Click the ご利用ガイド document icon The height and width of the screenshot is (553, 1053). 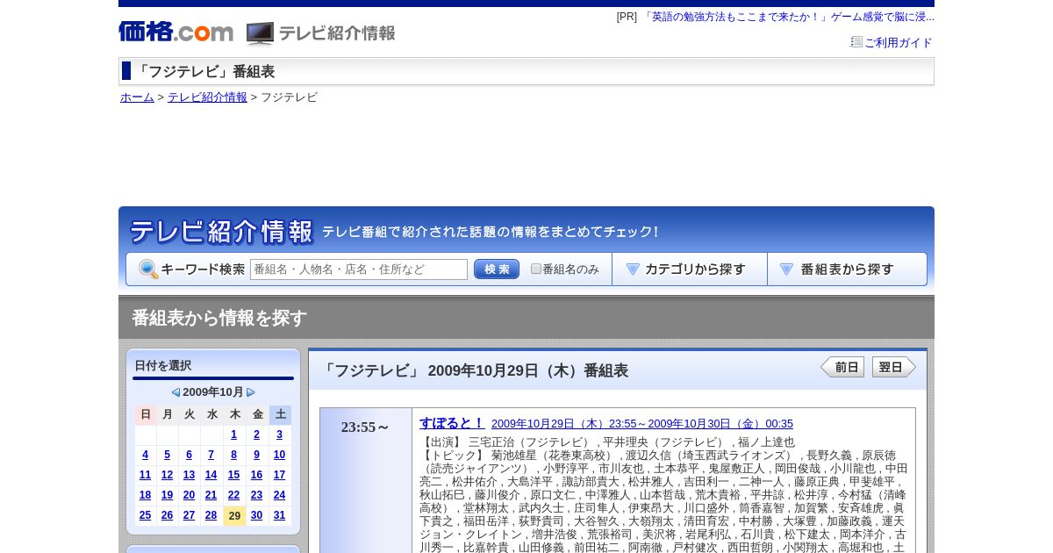click(856, 42)
